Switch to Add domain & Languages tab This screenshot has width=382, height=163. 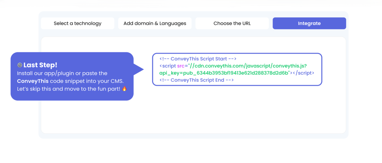click(x=155, y=23)
